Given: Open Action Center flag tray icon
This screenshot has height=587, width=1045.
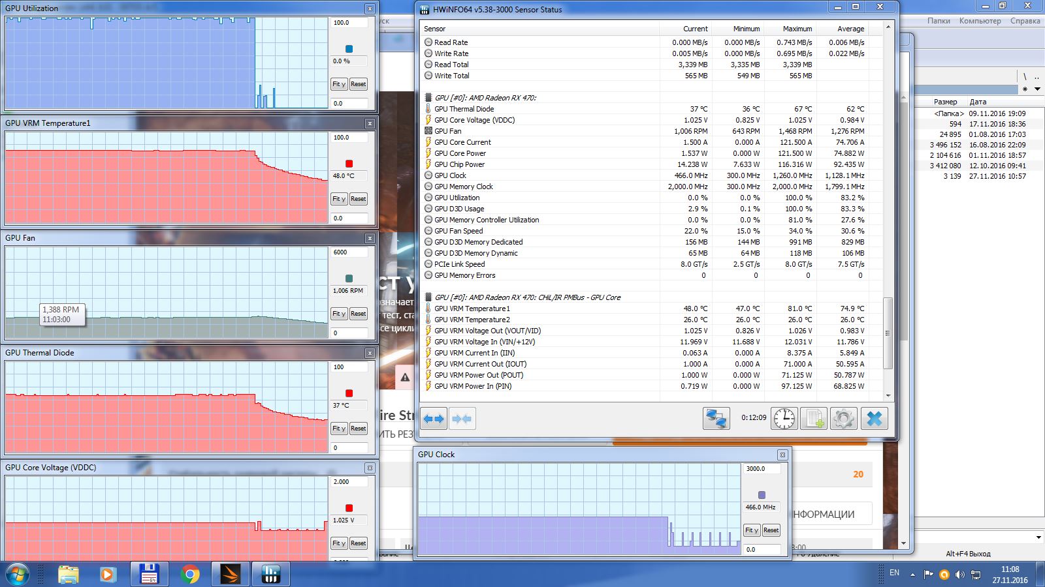Looking at the screenshot, I should (928, 575).
